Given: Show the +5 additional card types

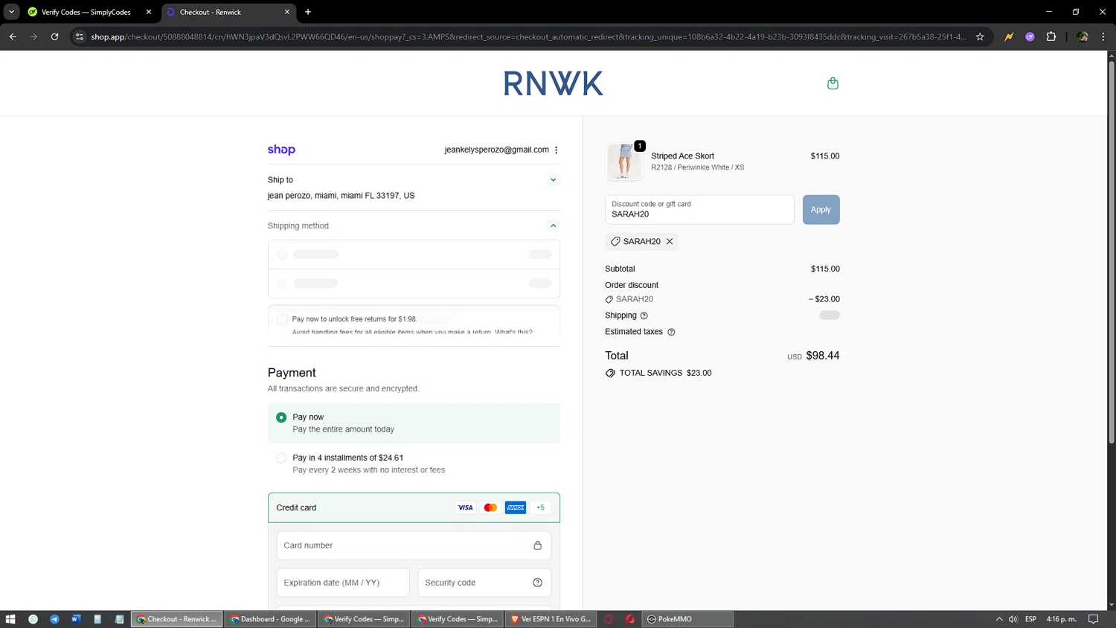Looking at the screenshot, I should (x=540, y=507).
